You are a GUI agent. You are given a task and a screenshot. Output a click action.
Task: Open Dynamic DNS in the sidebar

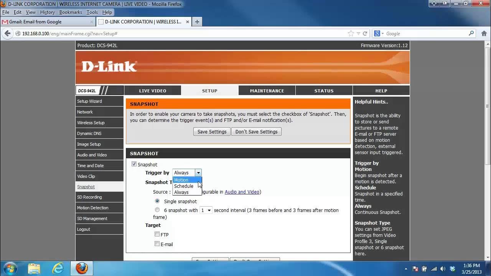[x=99, y=133]
